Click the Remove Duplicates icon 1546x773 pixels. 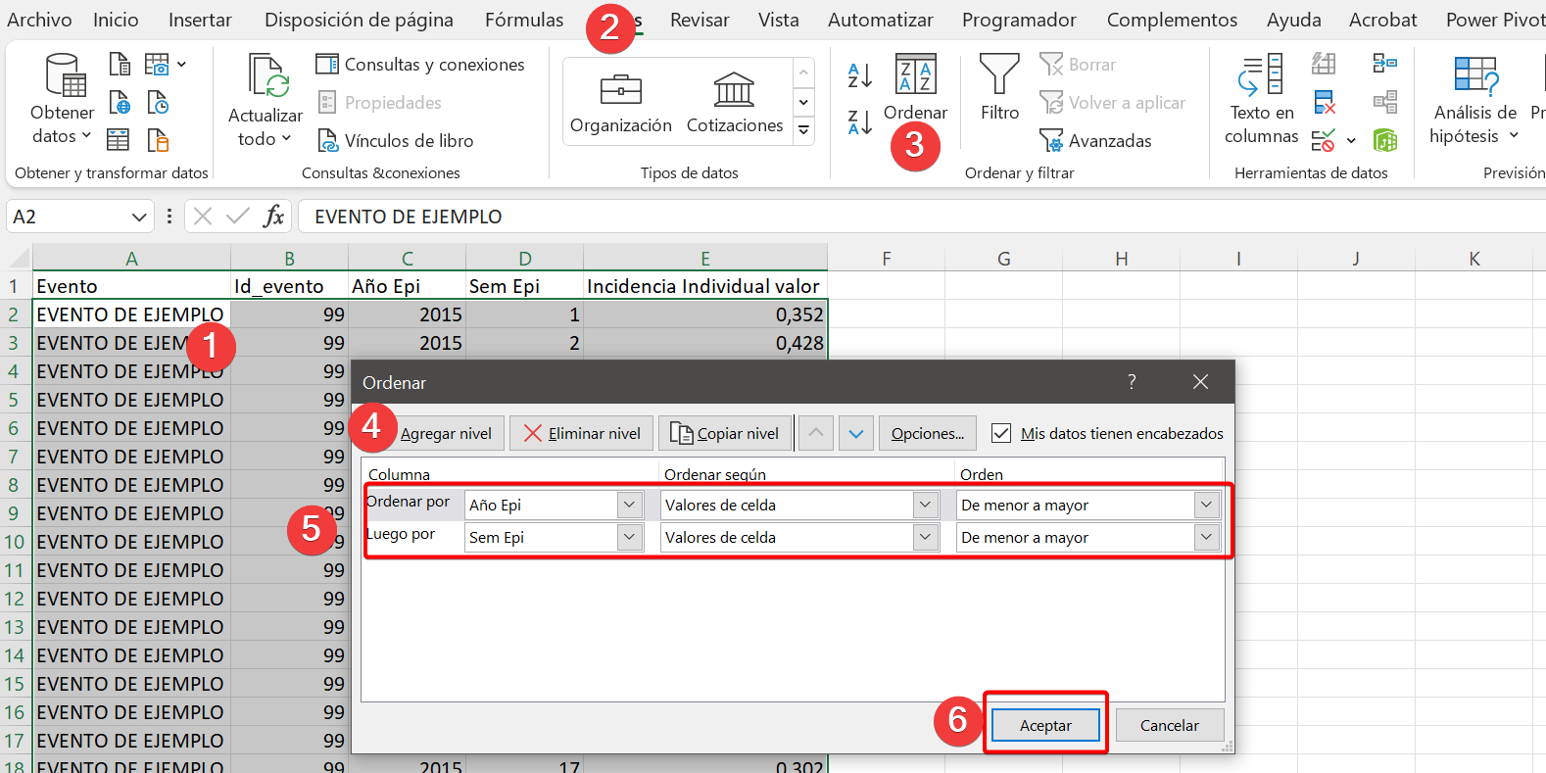pos(1325,102)
